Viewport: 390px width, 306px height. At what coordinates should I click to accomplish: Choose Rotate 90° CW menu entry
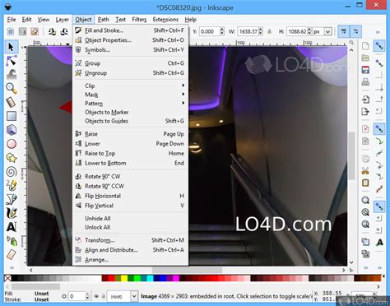tap(131, 176)
